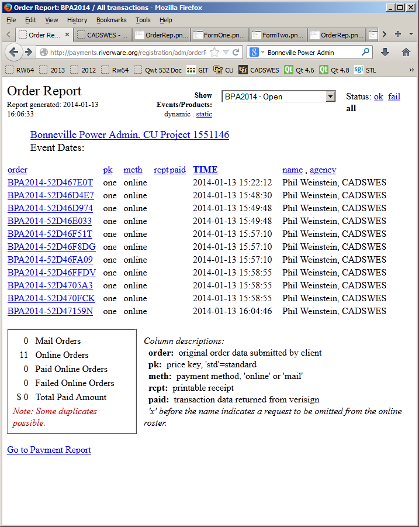Open the Edit menu
The height and width of the screenshot is (527, 419).
[30, 20]
